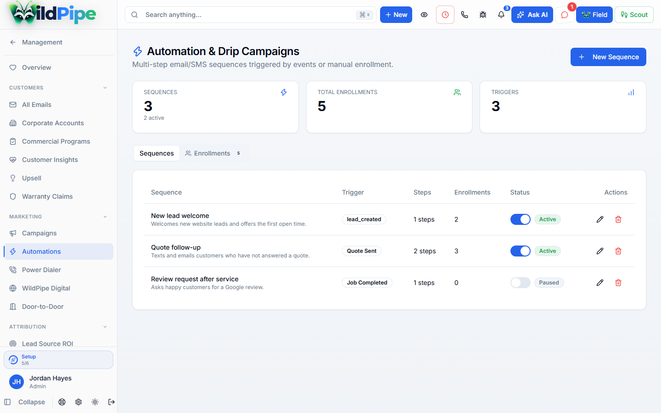The image size is (661, 413).
Task: Edit the New lead welcome sequence
Action: coord(600,219)
